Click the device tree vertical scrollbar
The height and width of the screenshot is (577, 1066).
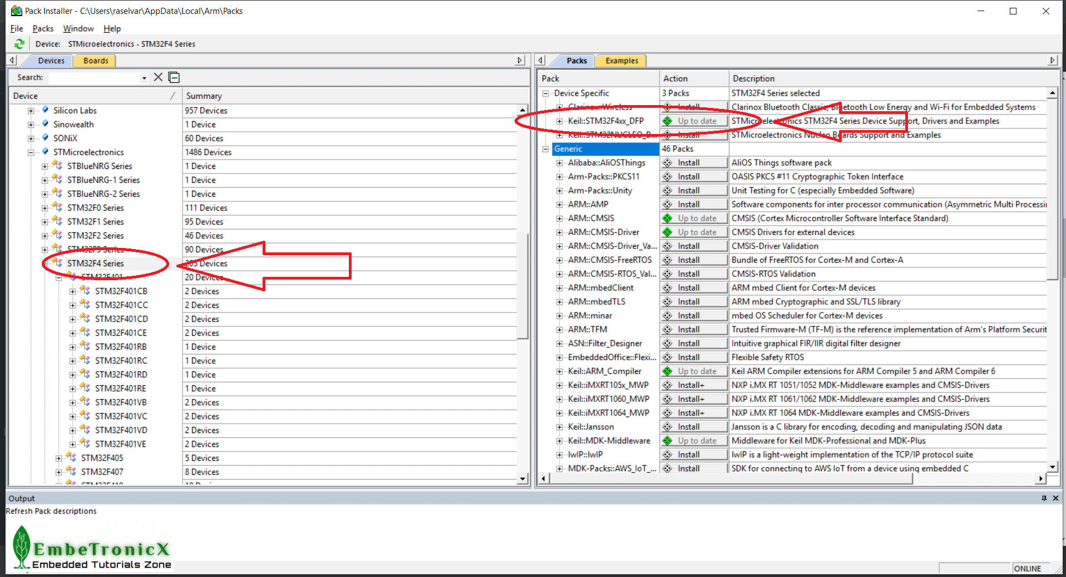pyautogui.click(x=522, y=286)
